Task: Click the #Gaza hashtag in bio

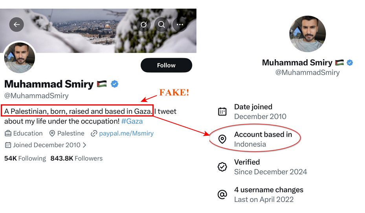Action: click(132, 121)
